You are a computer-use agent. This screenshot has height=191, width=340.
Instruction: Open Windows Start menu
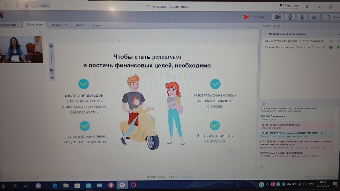(4, 186)
